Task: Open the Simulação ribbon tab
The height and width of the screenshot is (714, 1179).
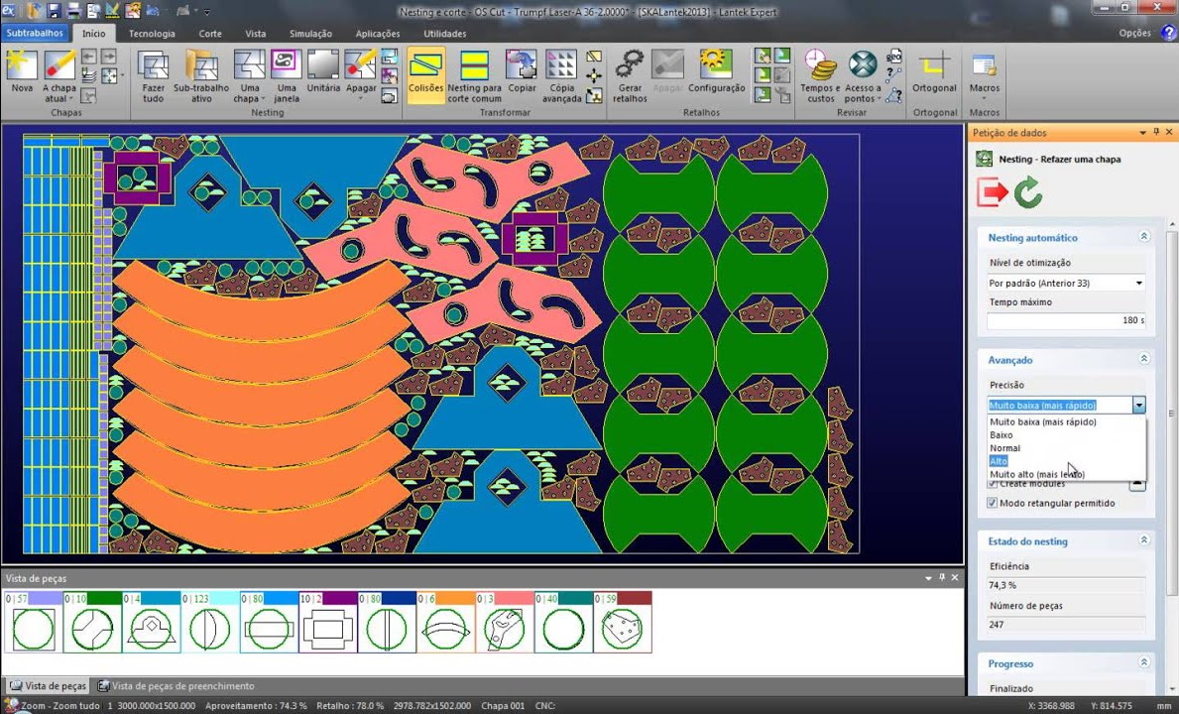Action: [310, 34]
